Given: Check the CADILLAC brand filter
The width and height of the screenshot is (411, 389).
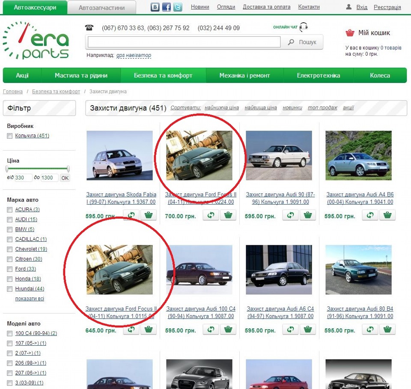Looking at the screenshot, I should [x=10, y=239].
